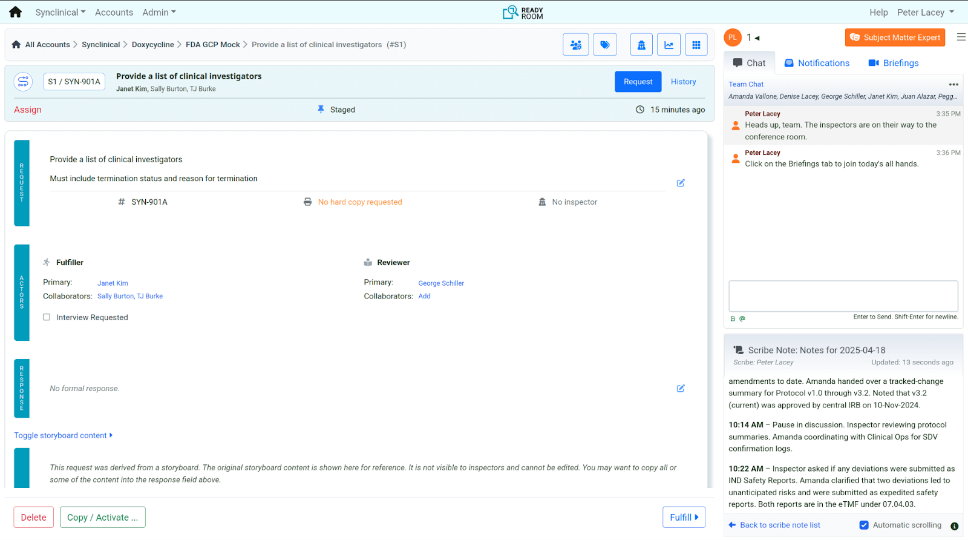Open Team Chat three-dot options
Viewport: 968px width, 540px height.
(x=953, y=85)
